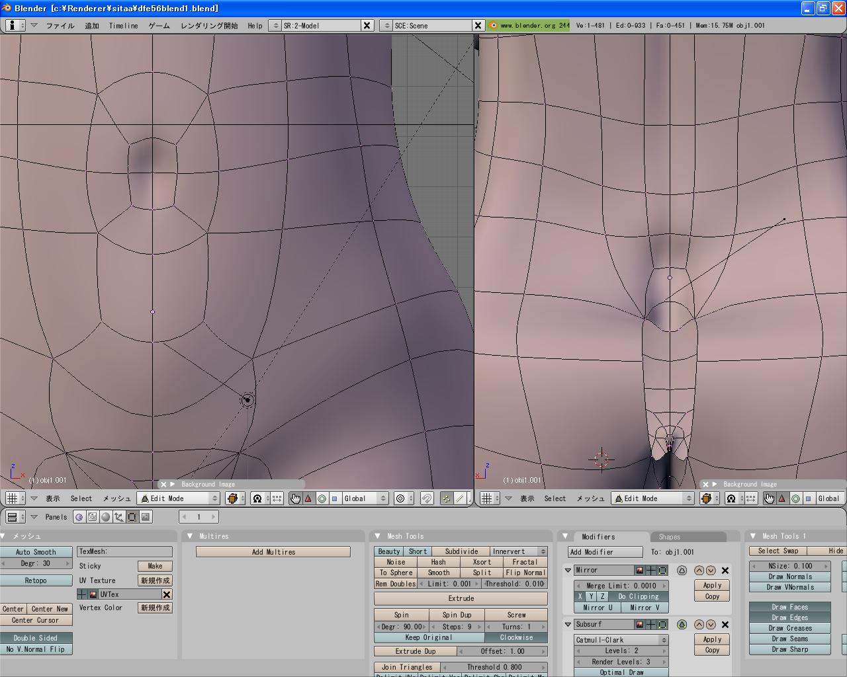The height and width of the screenshot is (677, 847).
Task: Move the Subsurf modifier up in stack
Action: [699, 625]
